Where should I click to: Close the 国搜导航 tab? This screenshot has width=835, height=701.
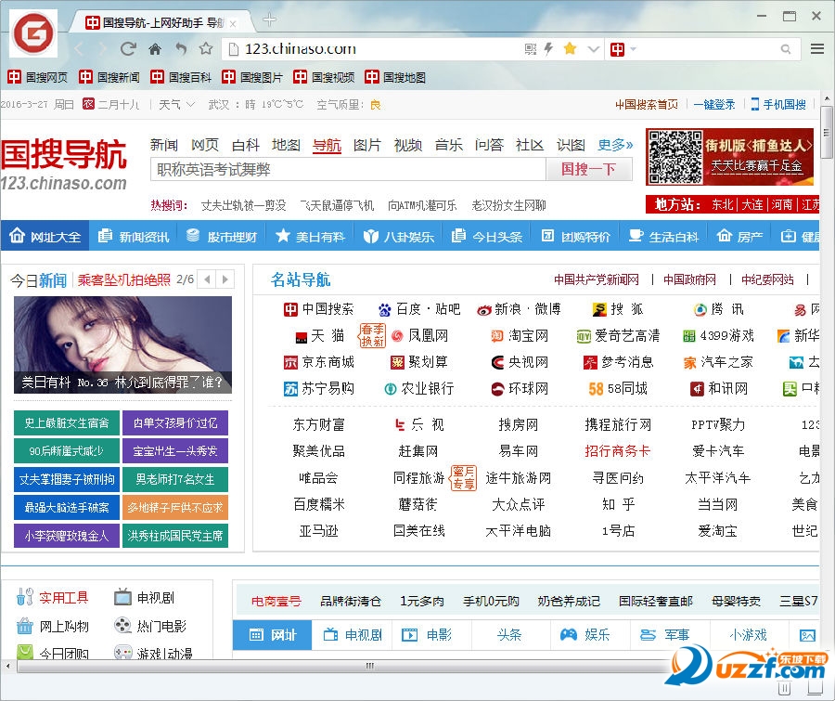[233, 23]
